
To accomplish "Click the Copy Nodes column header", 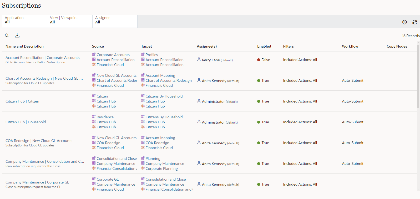I will [x=397, y=46].
